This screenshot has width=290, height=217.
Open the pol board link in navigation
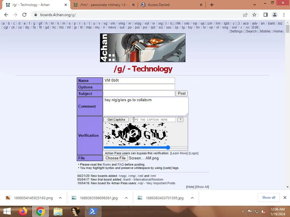(137, 27)
